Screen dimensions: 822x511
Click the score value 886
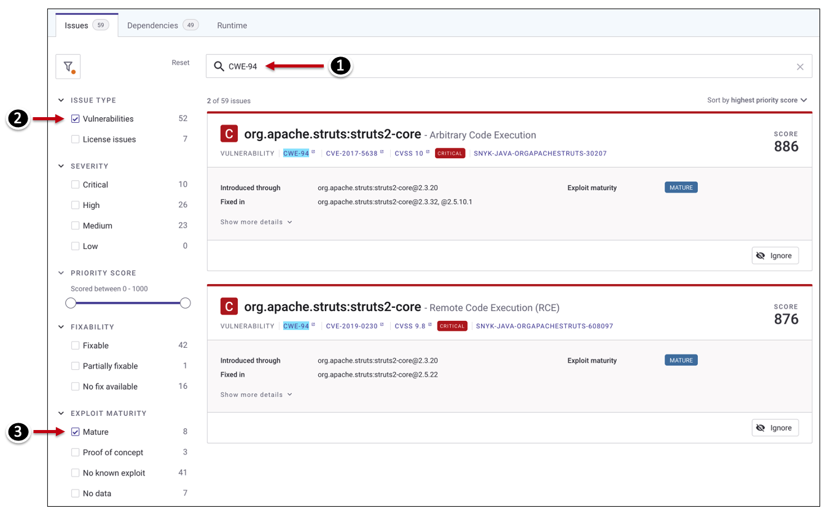[786, 147]
